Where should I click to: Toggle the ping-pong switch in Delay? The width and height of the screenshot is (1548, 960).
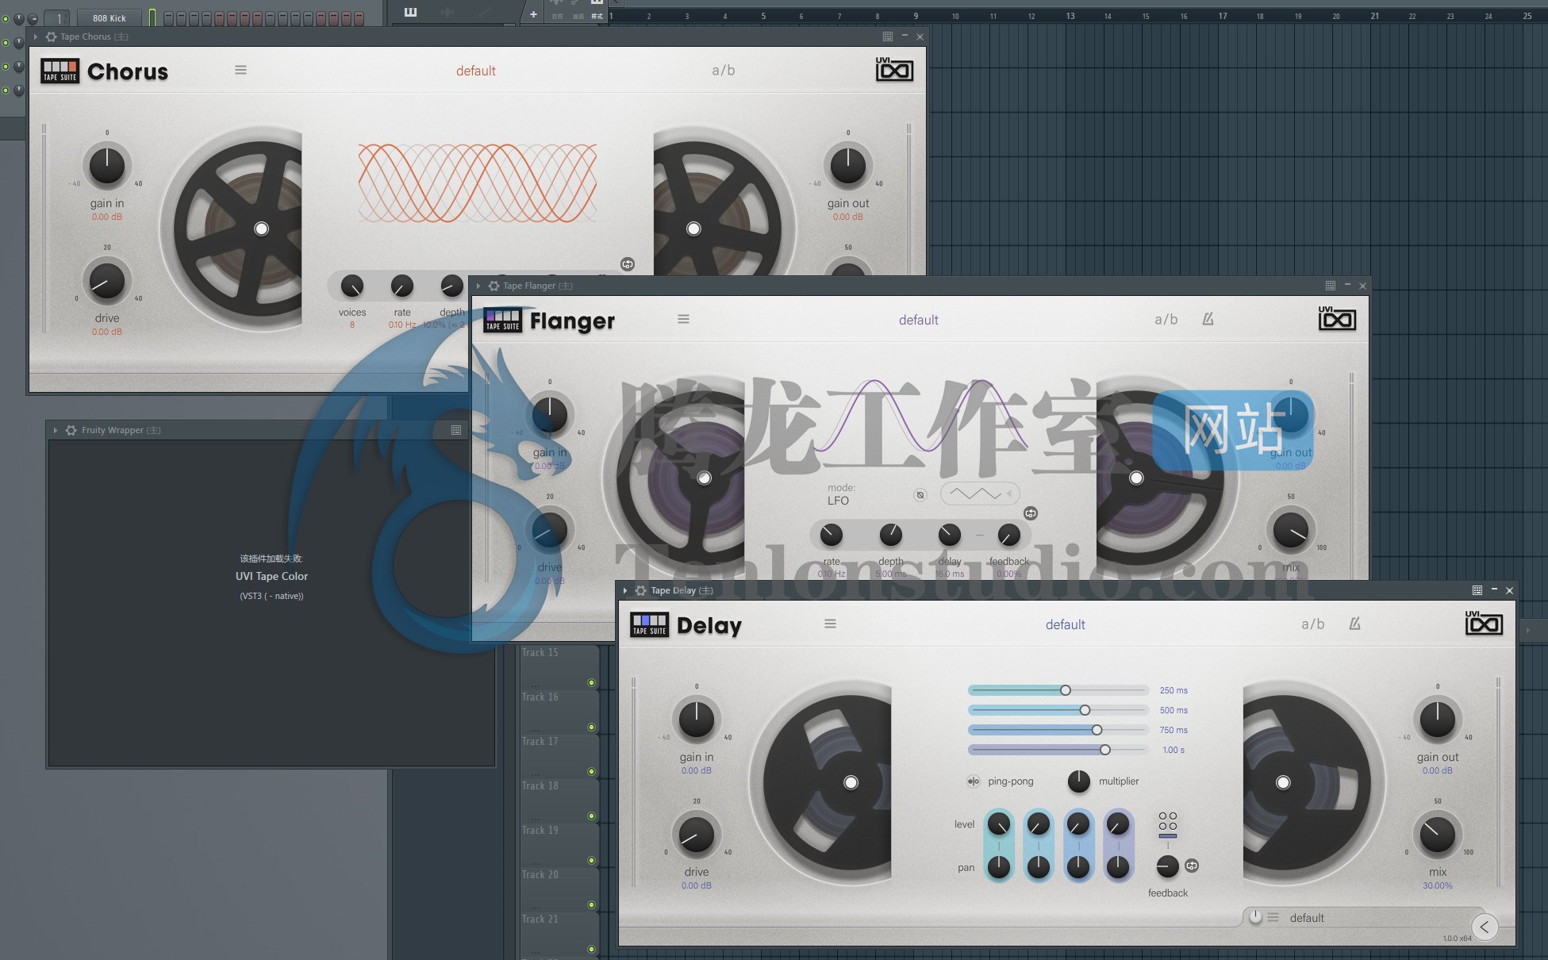click(x=974, y=781)
